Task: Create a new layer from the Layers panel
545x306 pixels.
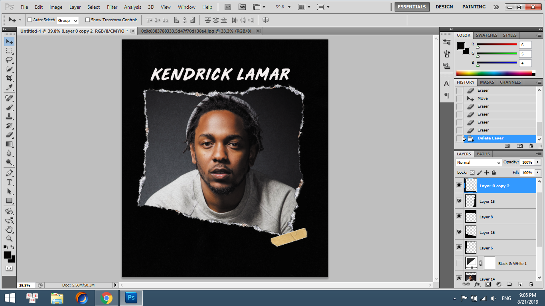Action: [520, 284]
